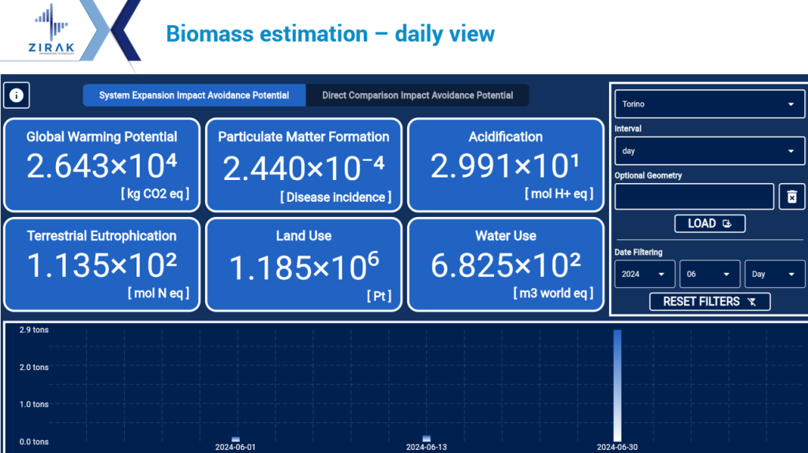Open the 06 month dropdown

(709, 275)
